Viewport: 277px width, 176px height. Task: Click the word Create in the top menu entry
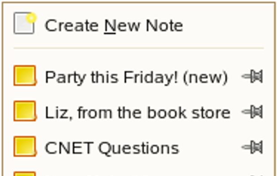click(72, 26)
